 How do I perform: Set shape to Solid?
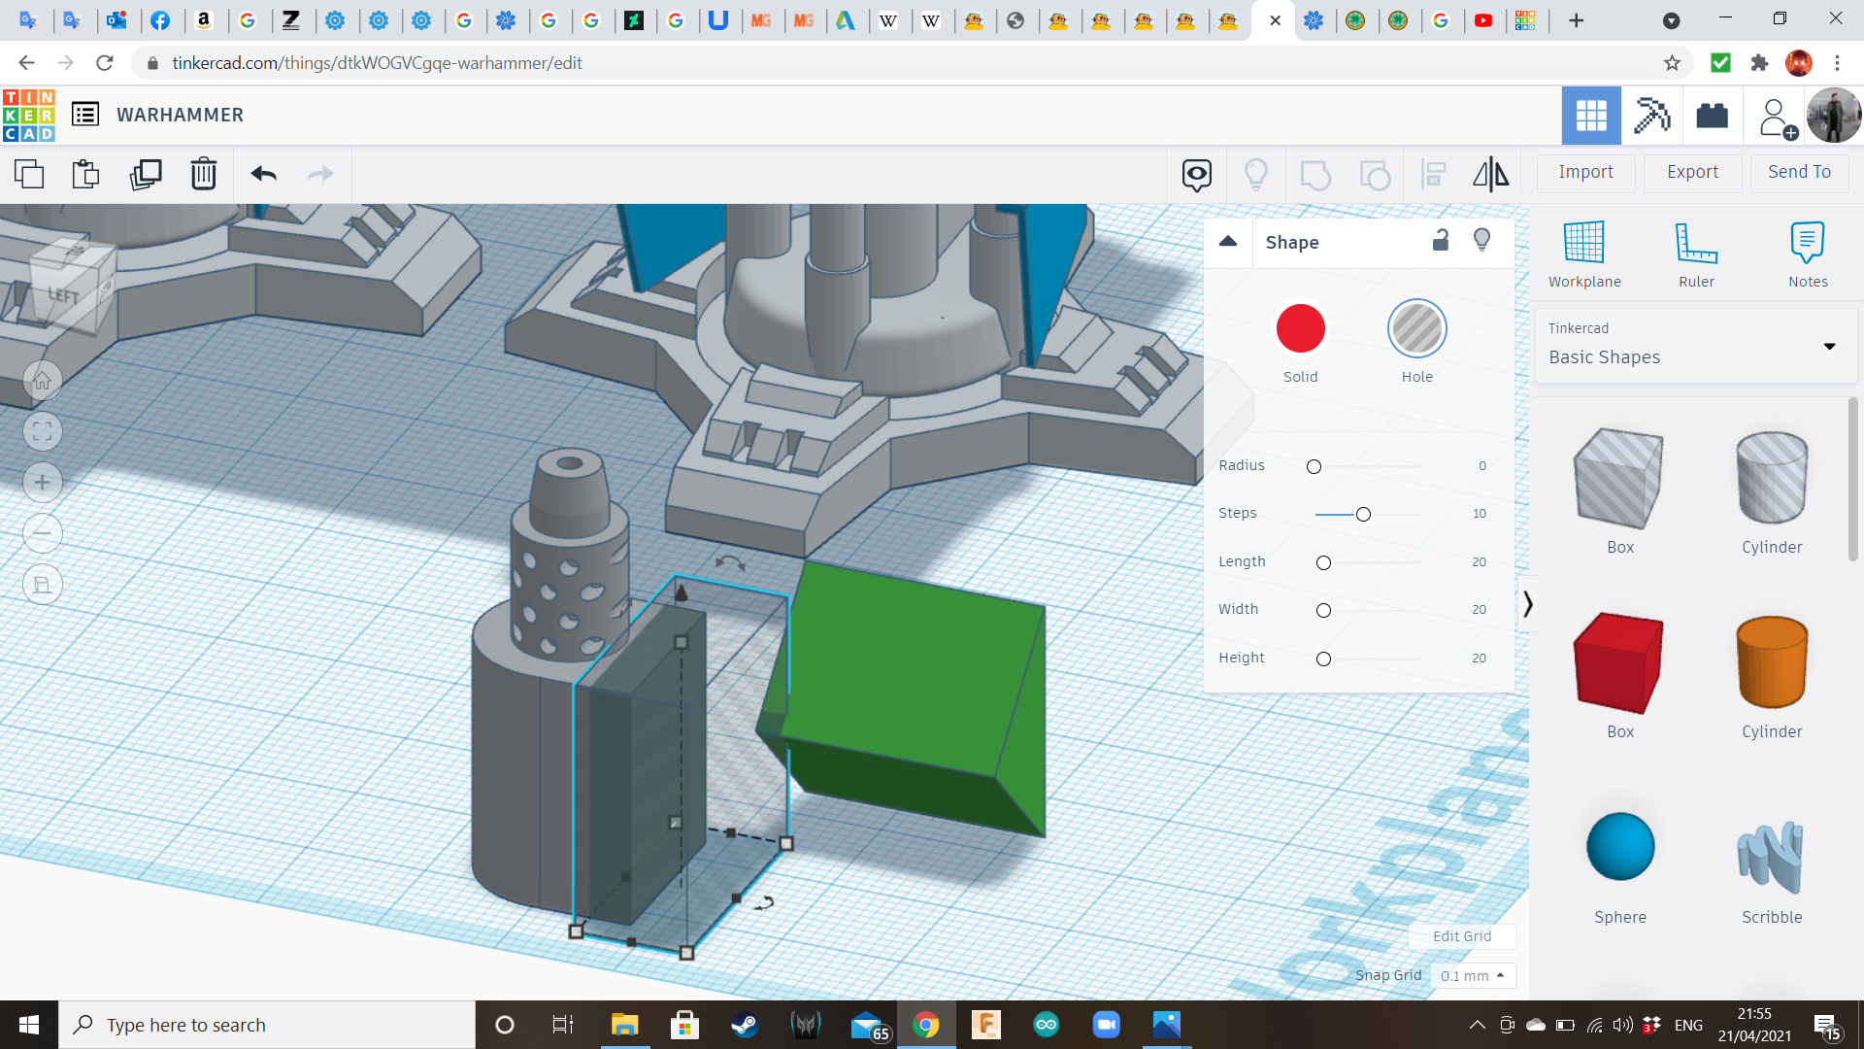[x=1300, y=329]
